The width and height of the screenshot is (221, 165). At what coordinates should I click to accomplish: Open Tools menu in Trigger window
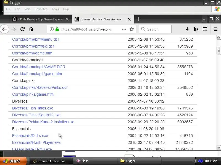click(x=55, y=9)
